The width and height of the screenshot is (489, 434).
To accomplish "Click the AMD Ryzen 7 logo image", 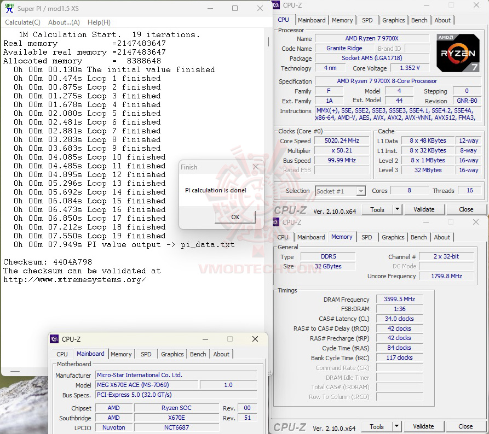I will tap(458, 53).
